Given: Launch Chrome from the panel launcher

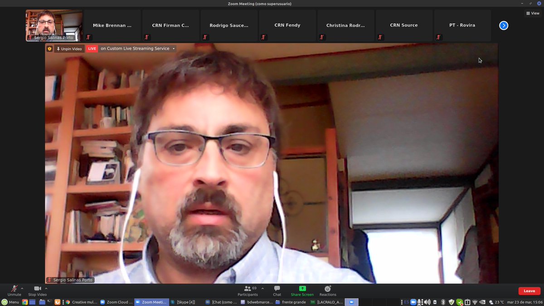Looking at the screenshot, I should 25,302.
